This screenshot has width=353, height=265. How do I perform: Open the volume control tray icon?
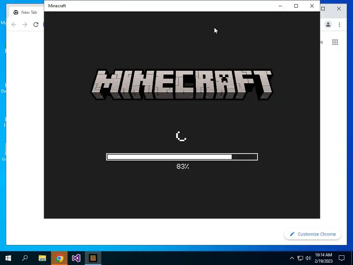(308, 258)
